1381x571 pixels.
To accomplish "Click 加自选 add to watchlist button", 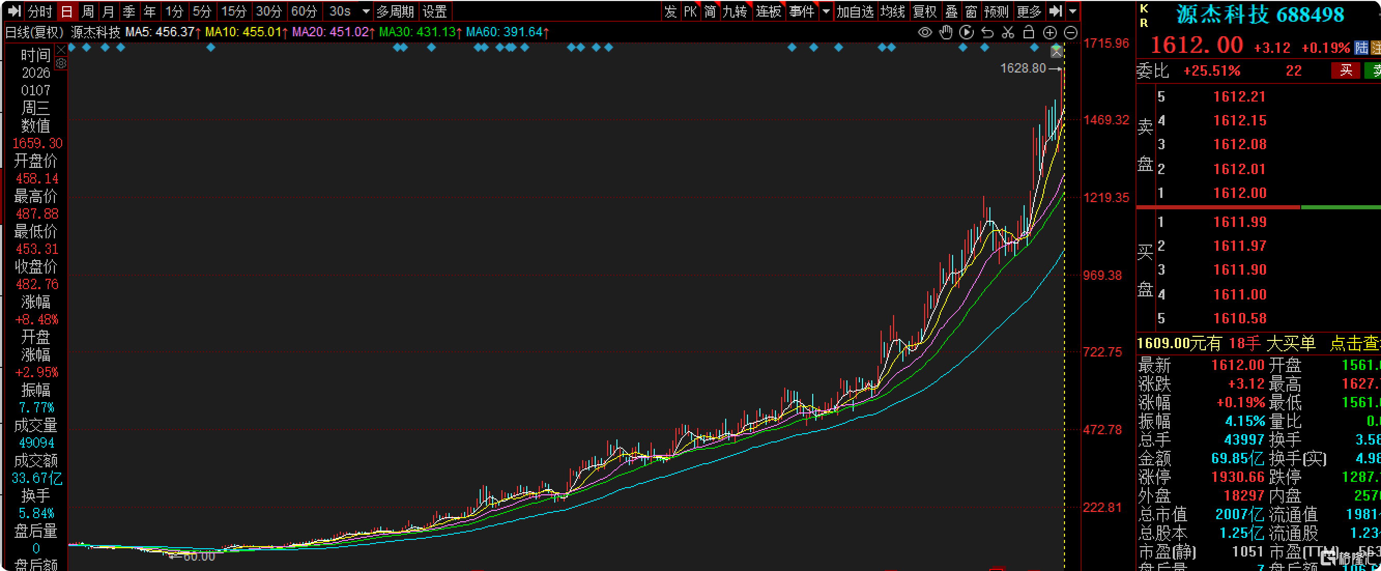I will coord(855,11).
